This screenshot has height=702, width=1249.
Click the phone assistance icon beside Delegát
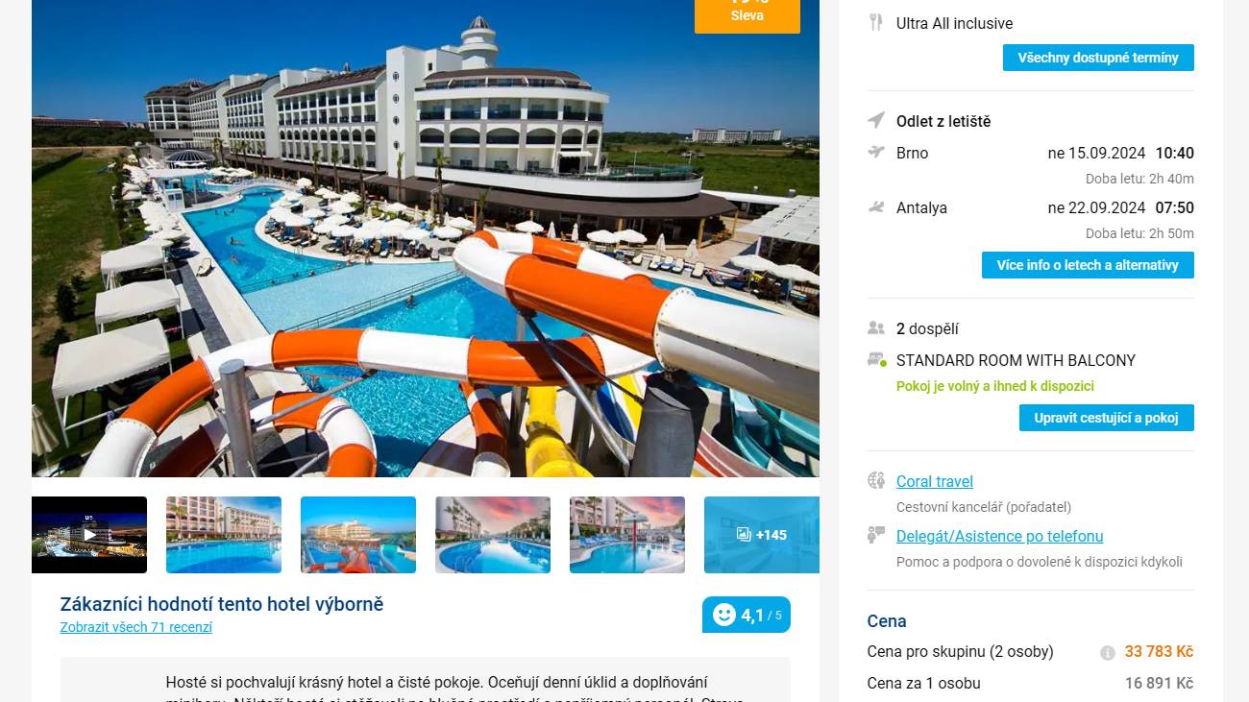(875, 535)
